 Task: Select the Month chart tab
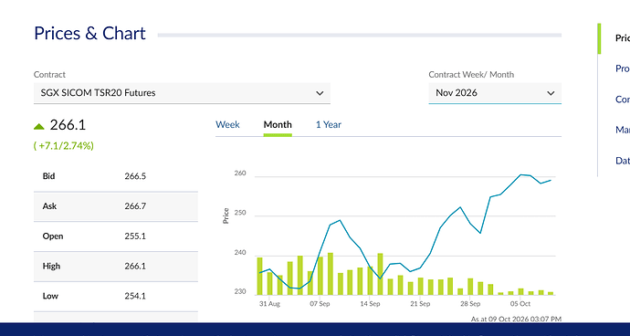click(278, 124)
